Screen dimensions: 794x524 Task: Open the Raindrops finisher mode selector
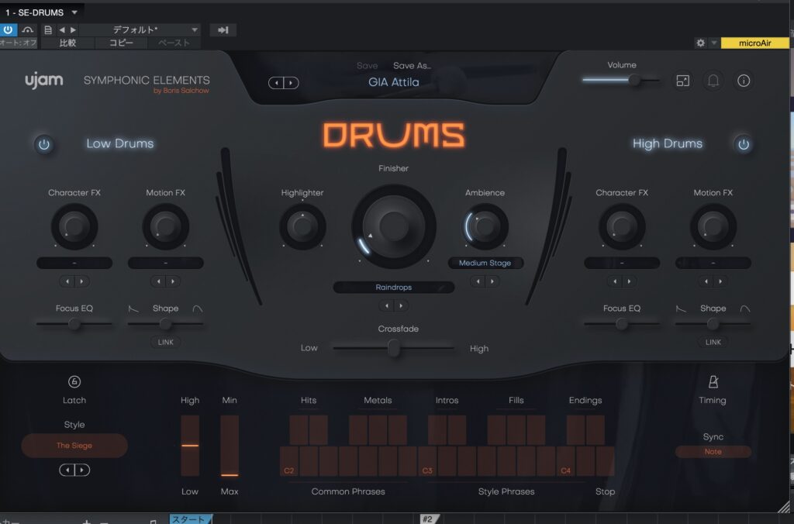393,288
